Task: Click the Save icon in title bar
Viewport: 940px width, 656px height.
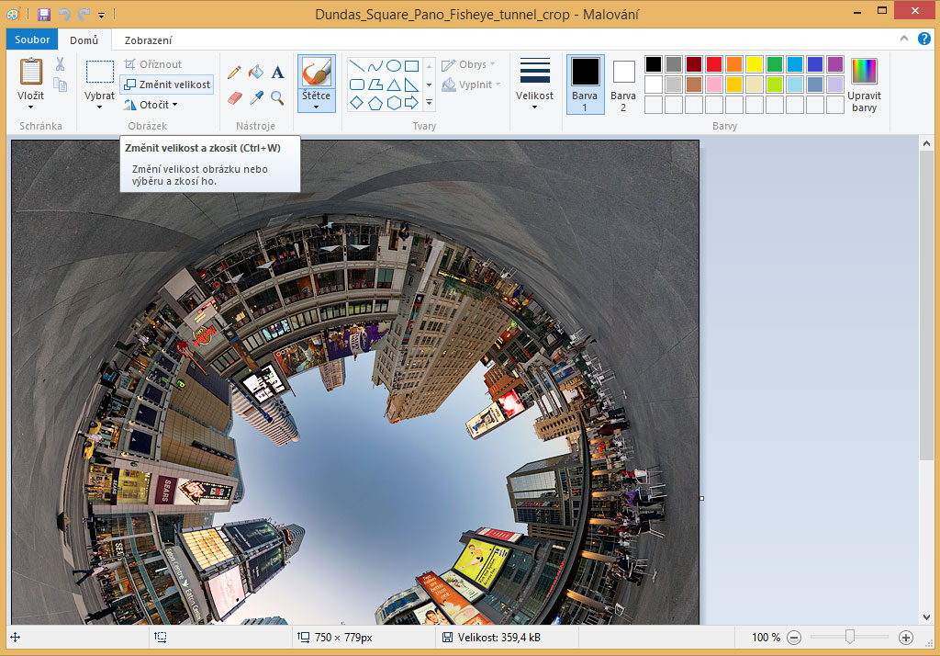Action: pos(44,14)
